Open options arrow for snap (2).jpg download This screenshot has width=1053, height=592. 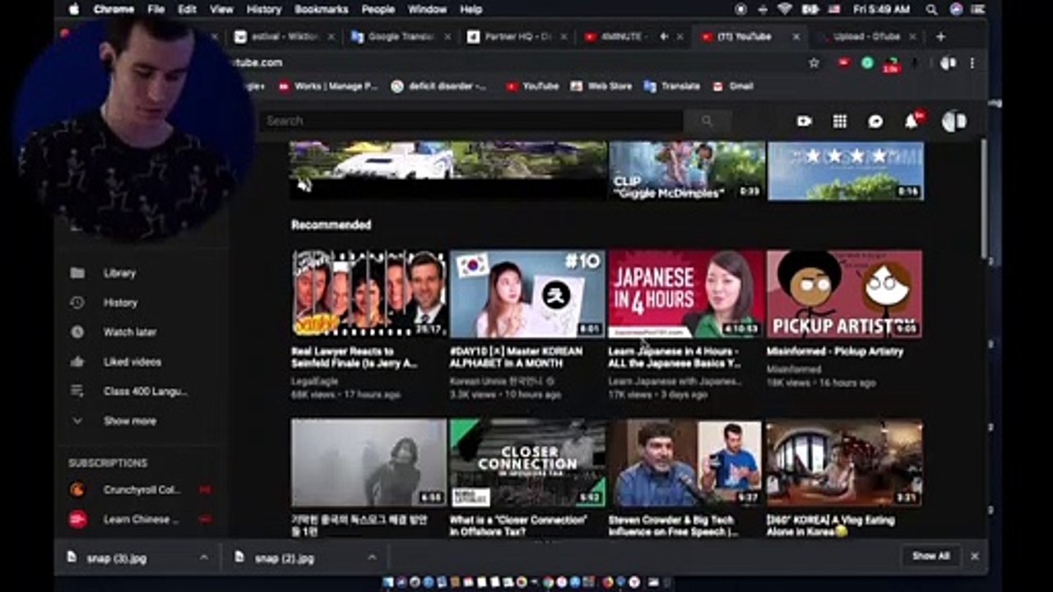pos(371,557)
